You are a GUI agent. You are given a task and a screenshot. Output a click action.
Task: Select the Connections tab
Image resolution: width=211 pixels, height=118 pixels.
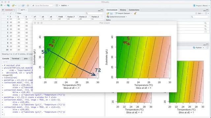tap(134, 10)
